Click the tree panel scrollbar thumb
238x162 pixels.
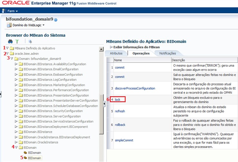point(101,114)
